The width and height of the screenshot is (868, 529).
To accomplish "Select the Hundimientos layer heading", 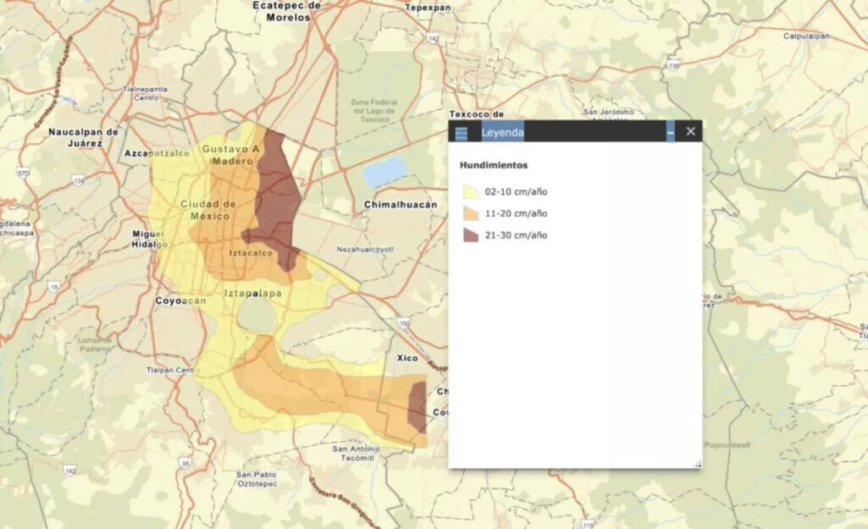I will pyautogui.click(x=493, y=165).
